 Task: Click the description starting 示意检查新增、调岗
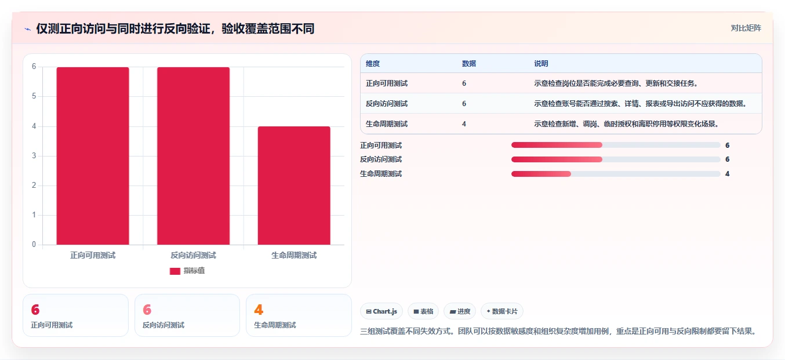click(x=627, y=124)
